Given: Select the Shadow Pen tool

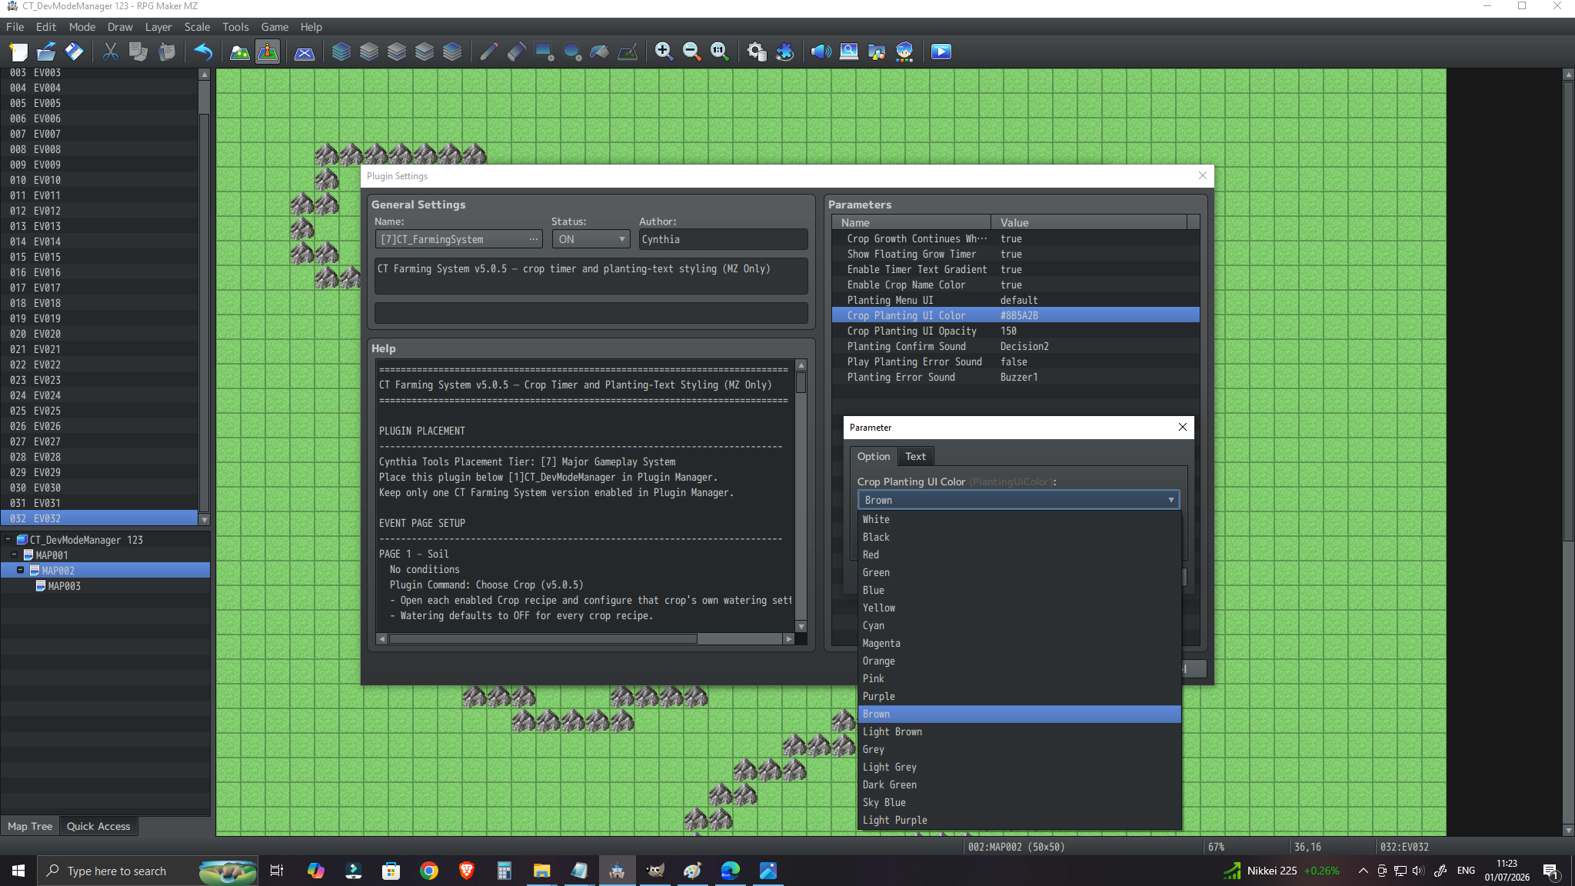Looking at the screenshot, I should coord(628,52).
